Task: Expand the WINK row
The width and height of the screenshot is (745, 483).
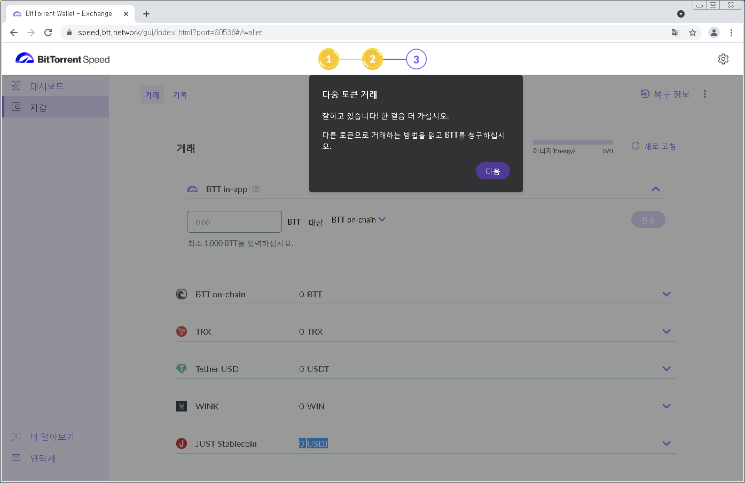Action: point(666,406)
